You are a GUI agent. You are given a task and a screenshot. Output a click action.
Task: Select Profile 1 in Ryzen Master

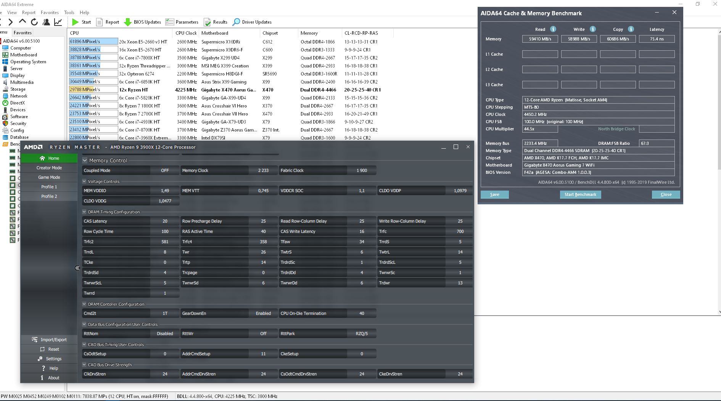[49, 187]
